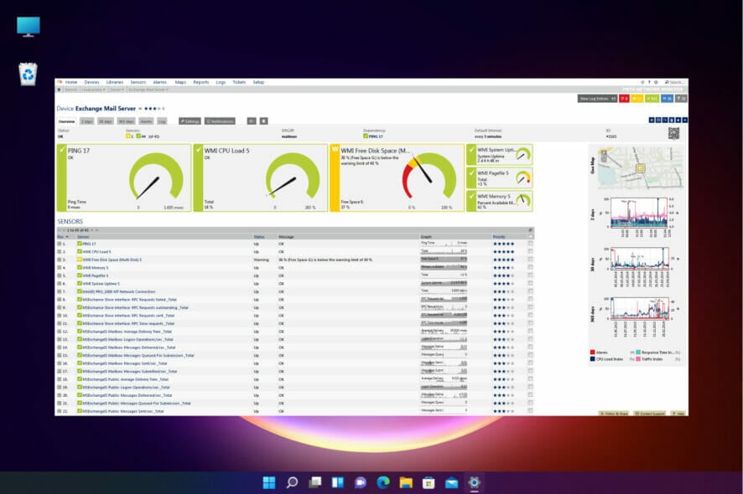Open the Windows Start menu
This screenshot has height=494, width=743.
[x=269, y=482]
